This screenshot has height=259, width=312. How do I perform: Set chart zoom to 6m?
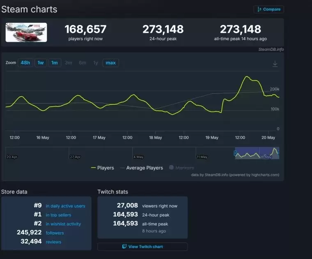point(83,63)
